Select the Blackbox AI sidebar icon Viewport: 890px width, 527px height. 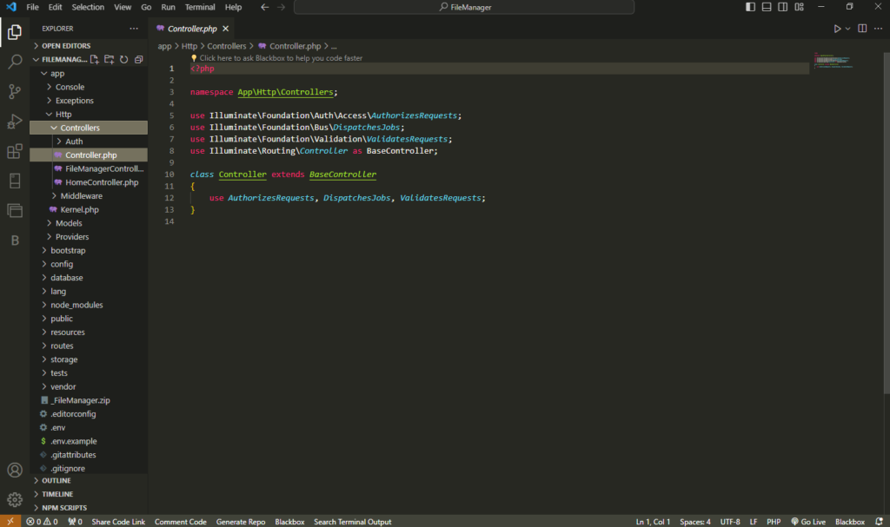point(14,240)
